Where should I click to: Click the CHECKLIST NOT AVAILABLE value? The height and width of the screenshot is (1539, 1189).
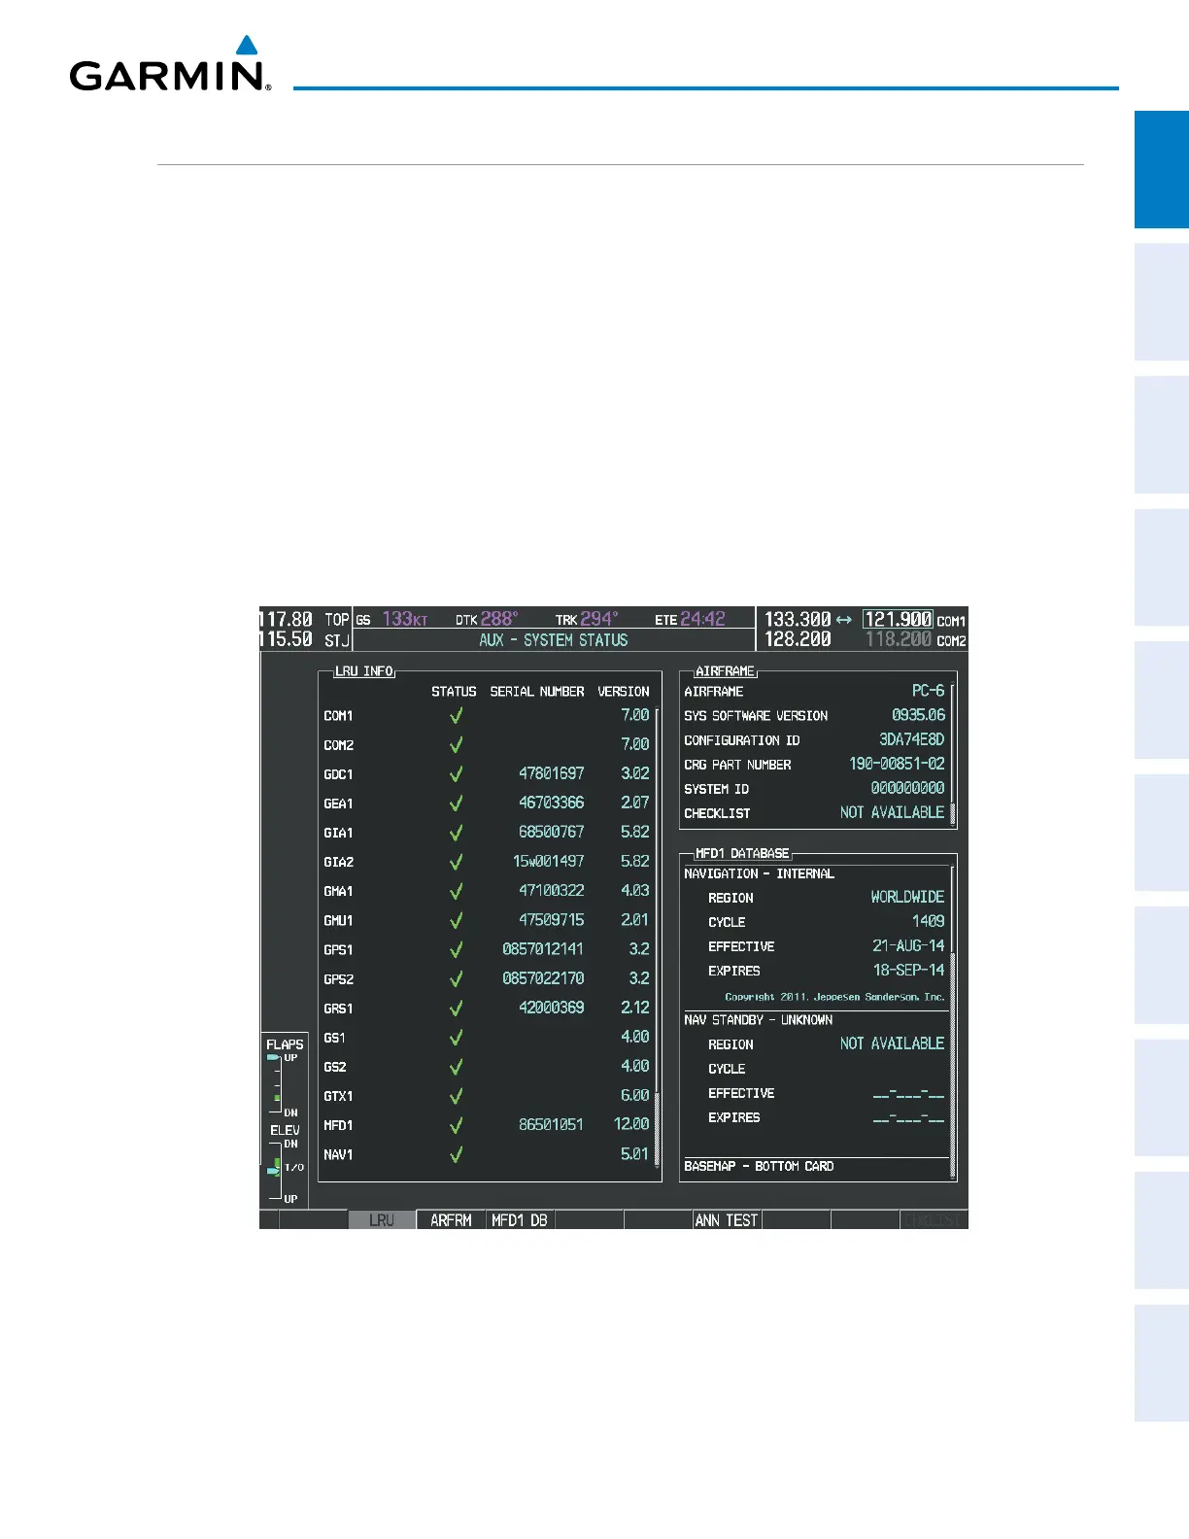pyautogui.click(x=893, y=812)
